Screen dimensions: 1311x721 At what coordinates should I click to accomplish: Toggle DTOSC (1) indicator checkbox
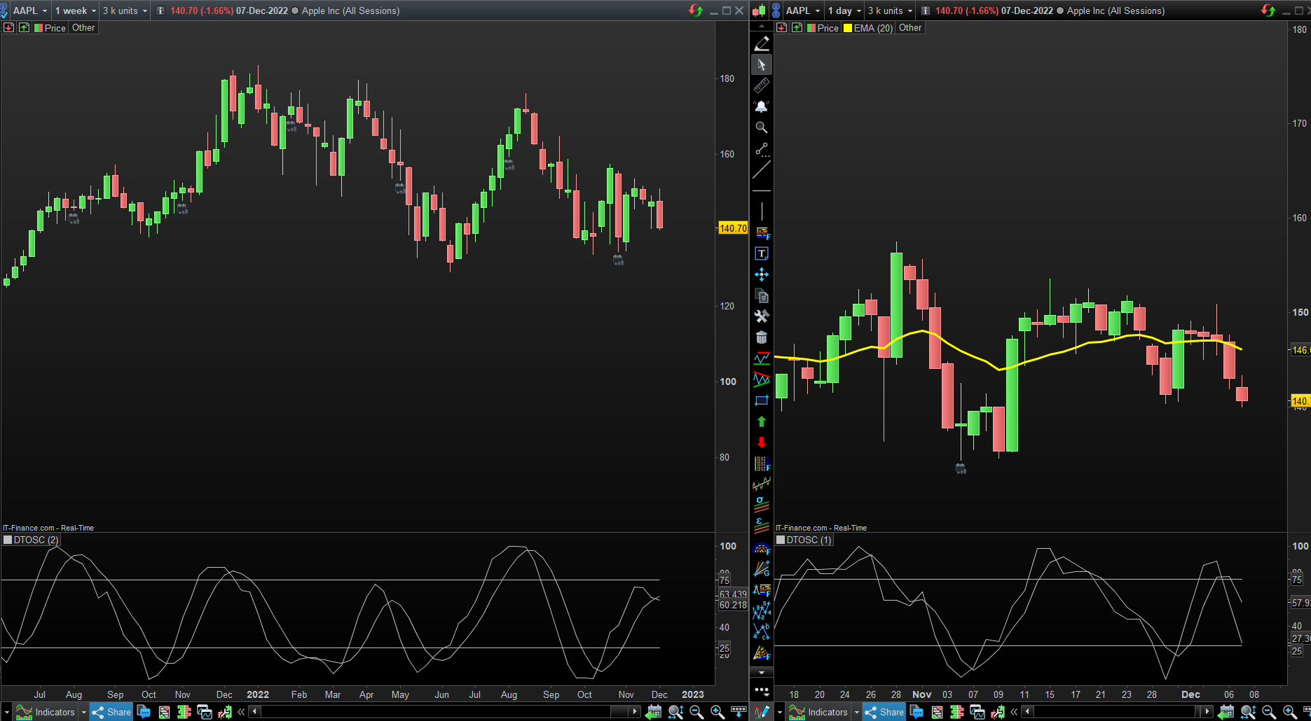(781, 540)
